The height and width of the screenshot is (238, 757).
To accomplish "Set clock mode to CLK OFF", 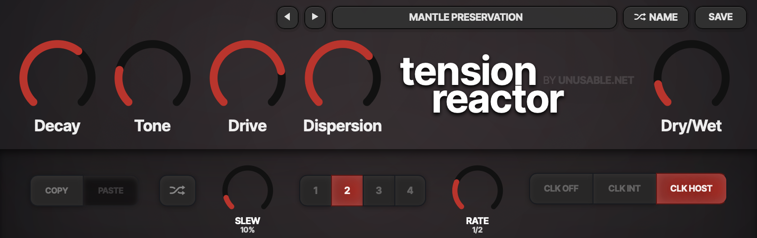I will click(561, 189).
